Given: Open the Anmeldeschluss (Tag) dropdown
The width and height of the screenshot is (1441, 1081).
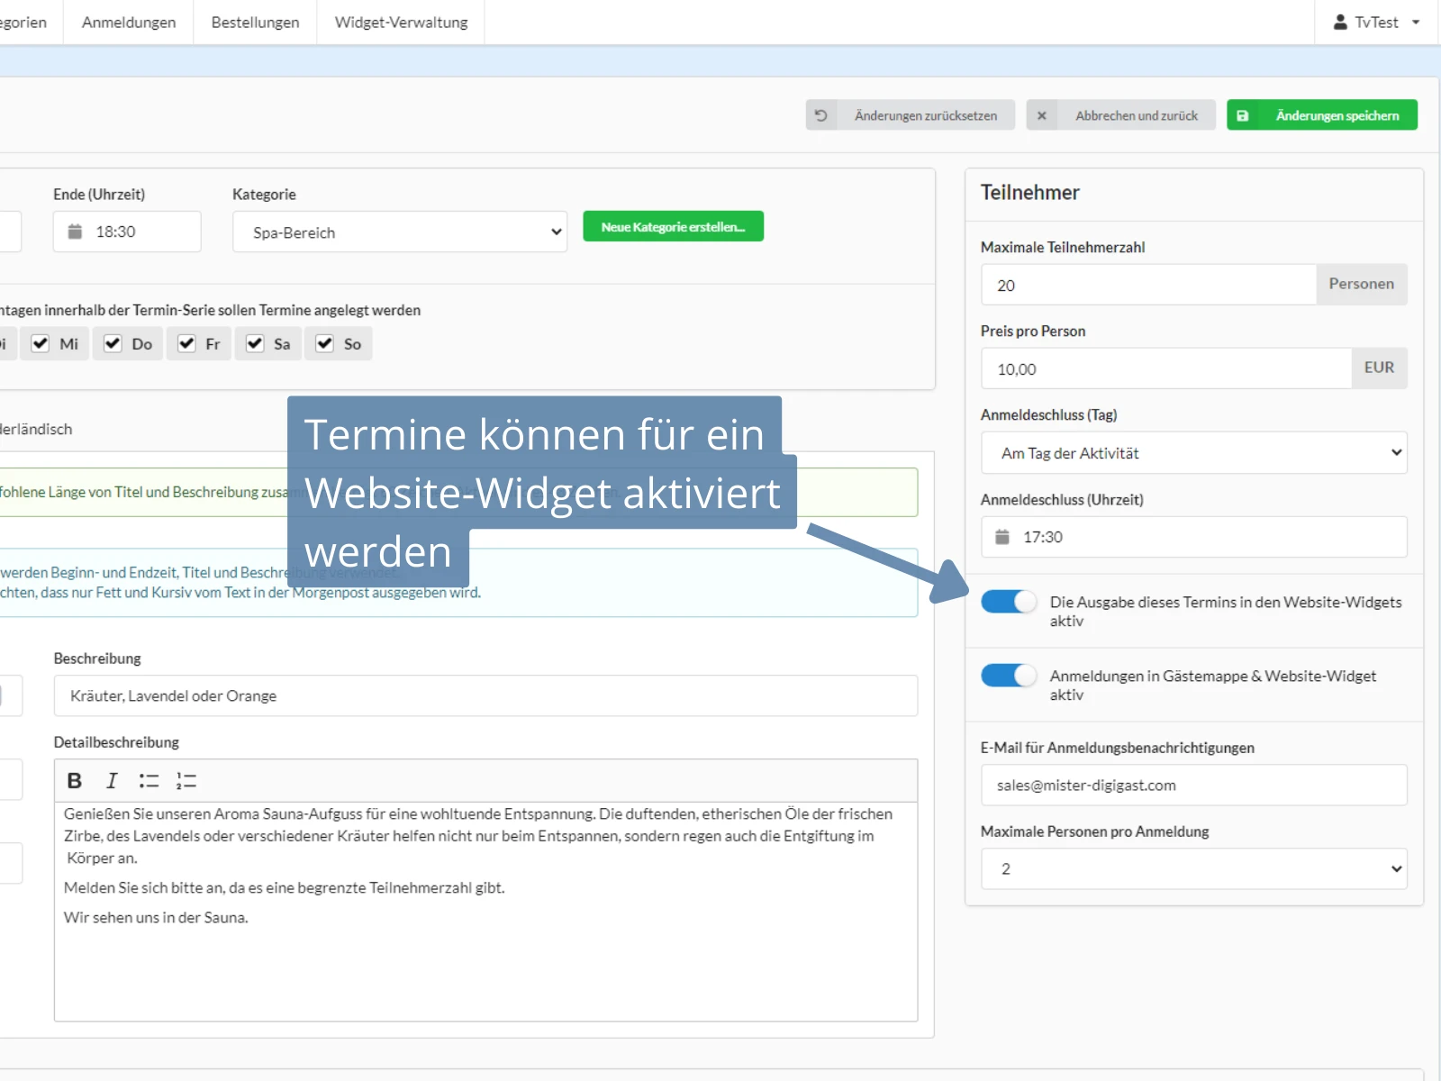Looking at the screenshot, I should pyautogui.click(x=1192, y=453).
